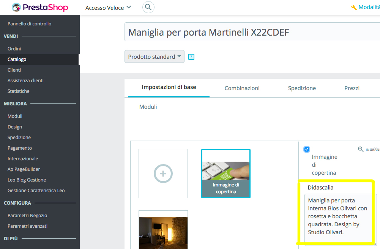Click the product name input field
Image resolution: width=380 pixels, height=249 pixels.
pyautogui.click(x=251, y=32)
